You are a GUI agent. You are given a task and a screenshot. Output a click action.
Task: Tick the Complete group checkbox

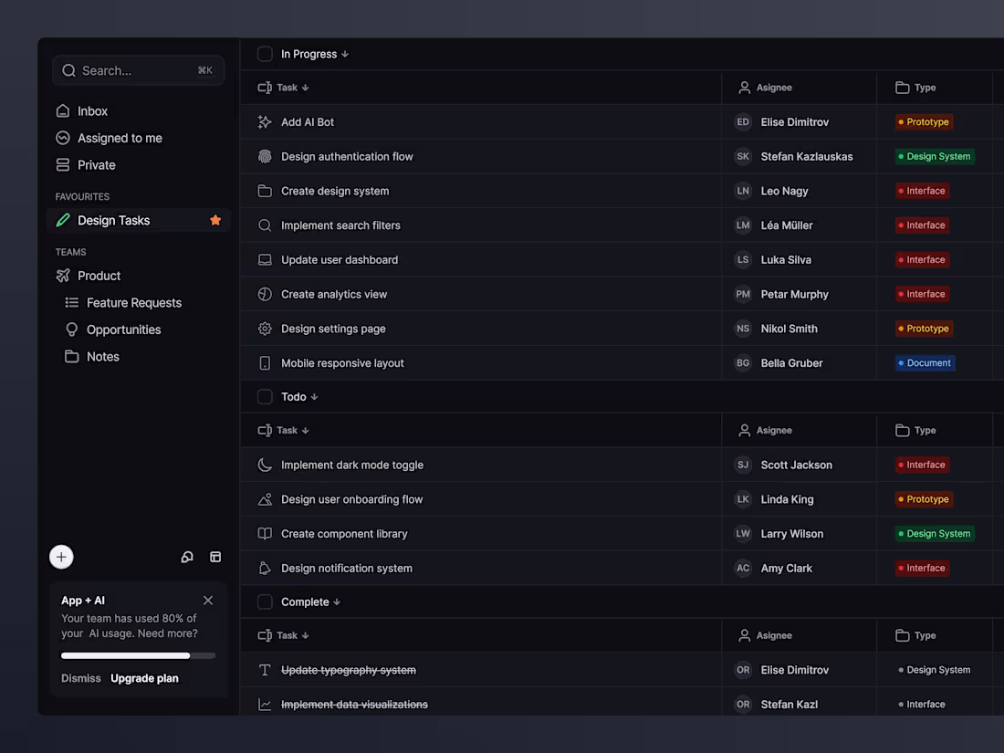265,602
